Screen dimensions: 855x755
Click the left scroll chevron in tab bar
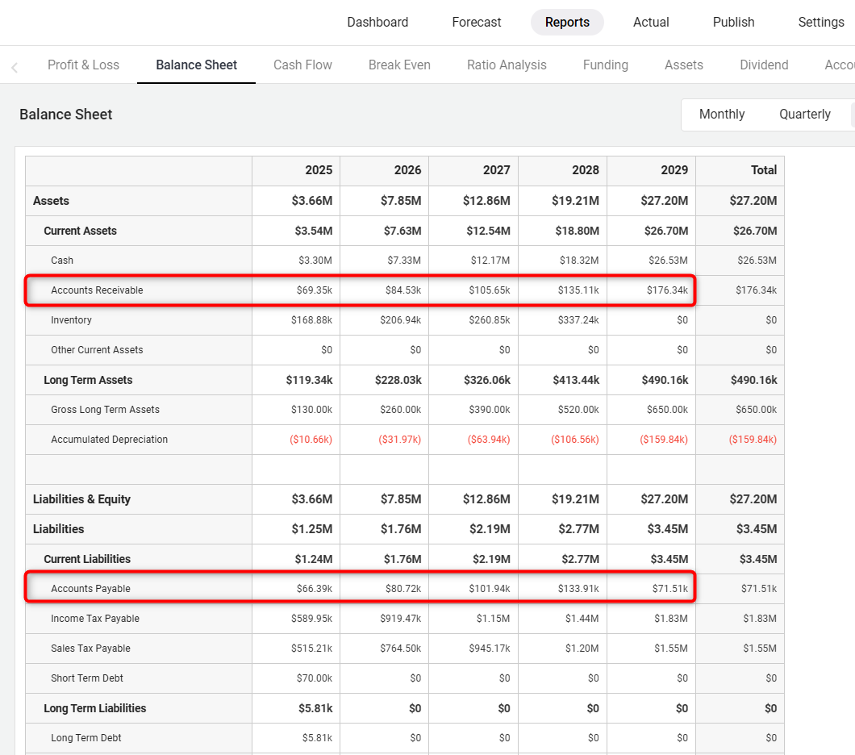pos(15,68)
